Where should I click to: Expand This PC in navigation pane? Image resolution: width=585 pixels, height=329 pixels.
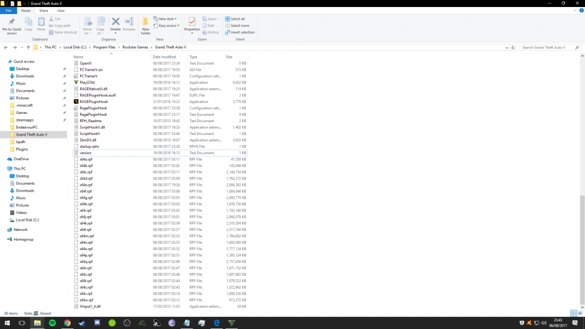point(19,169)
